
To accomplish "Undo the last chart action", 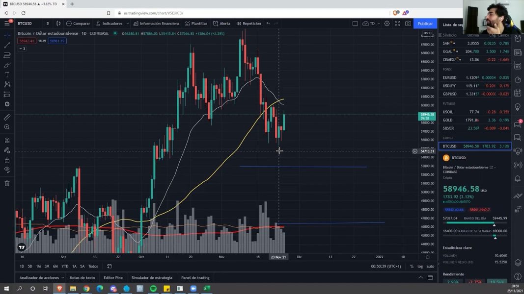I will (x=268, y=24).
